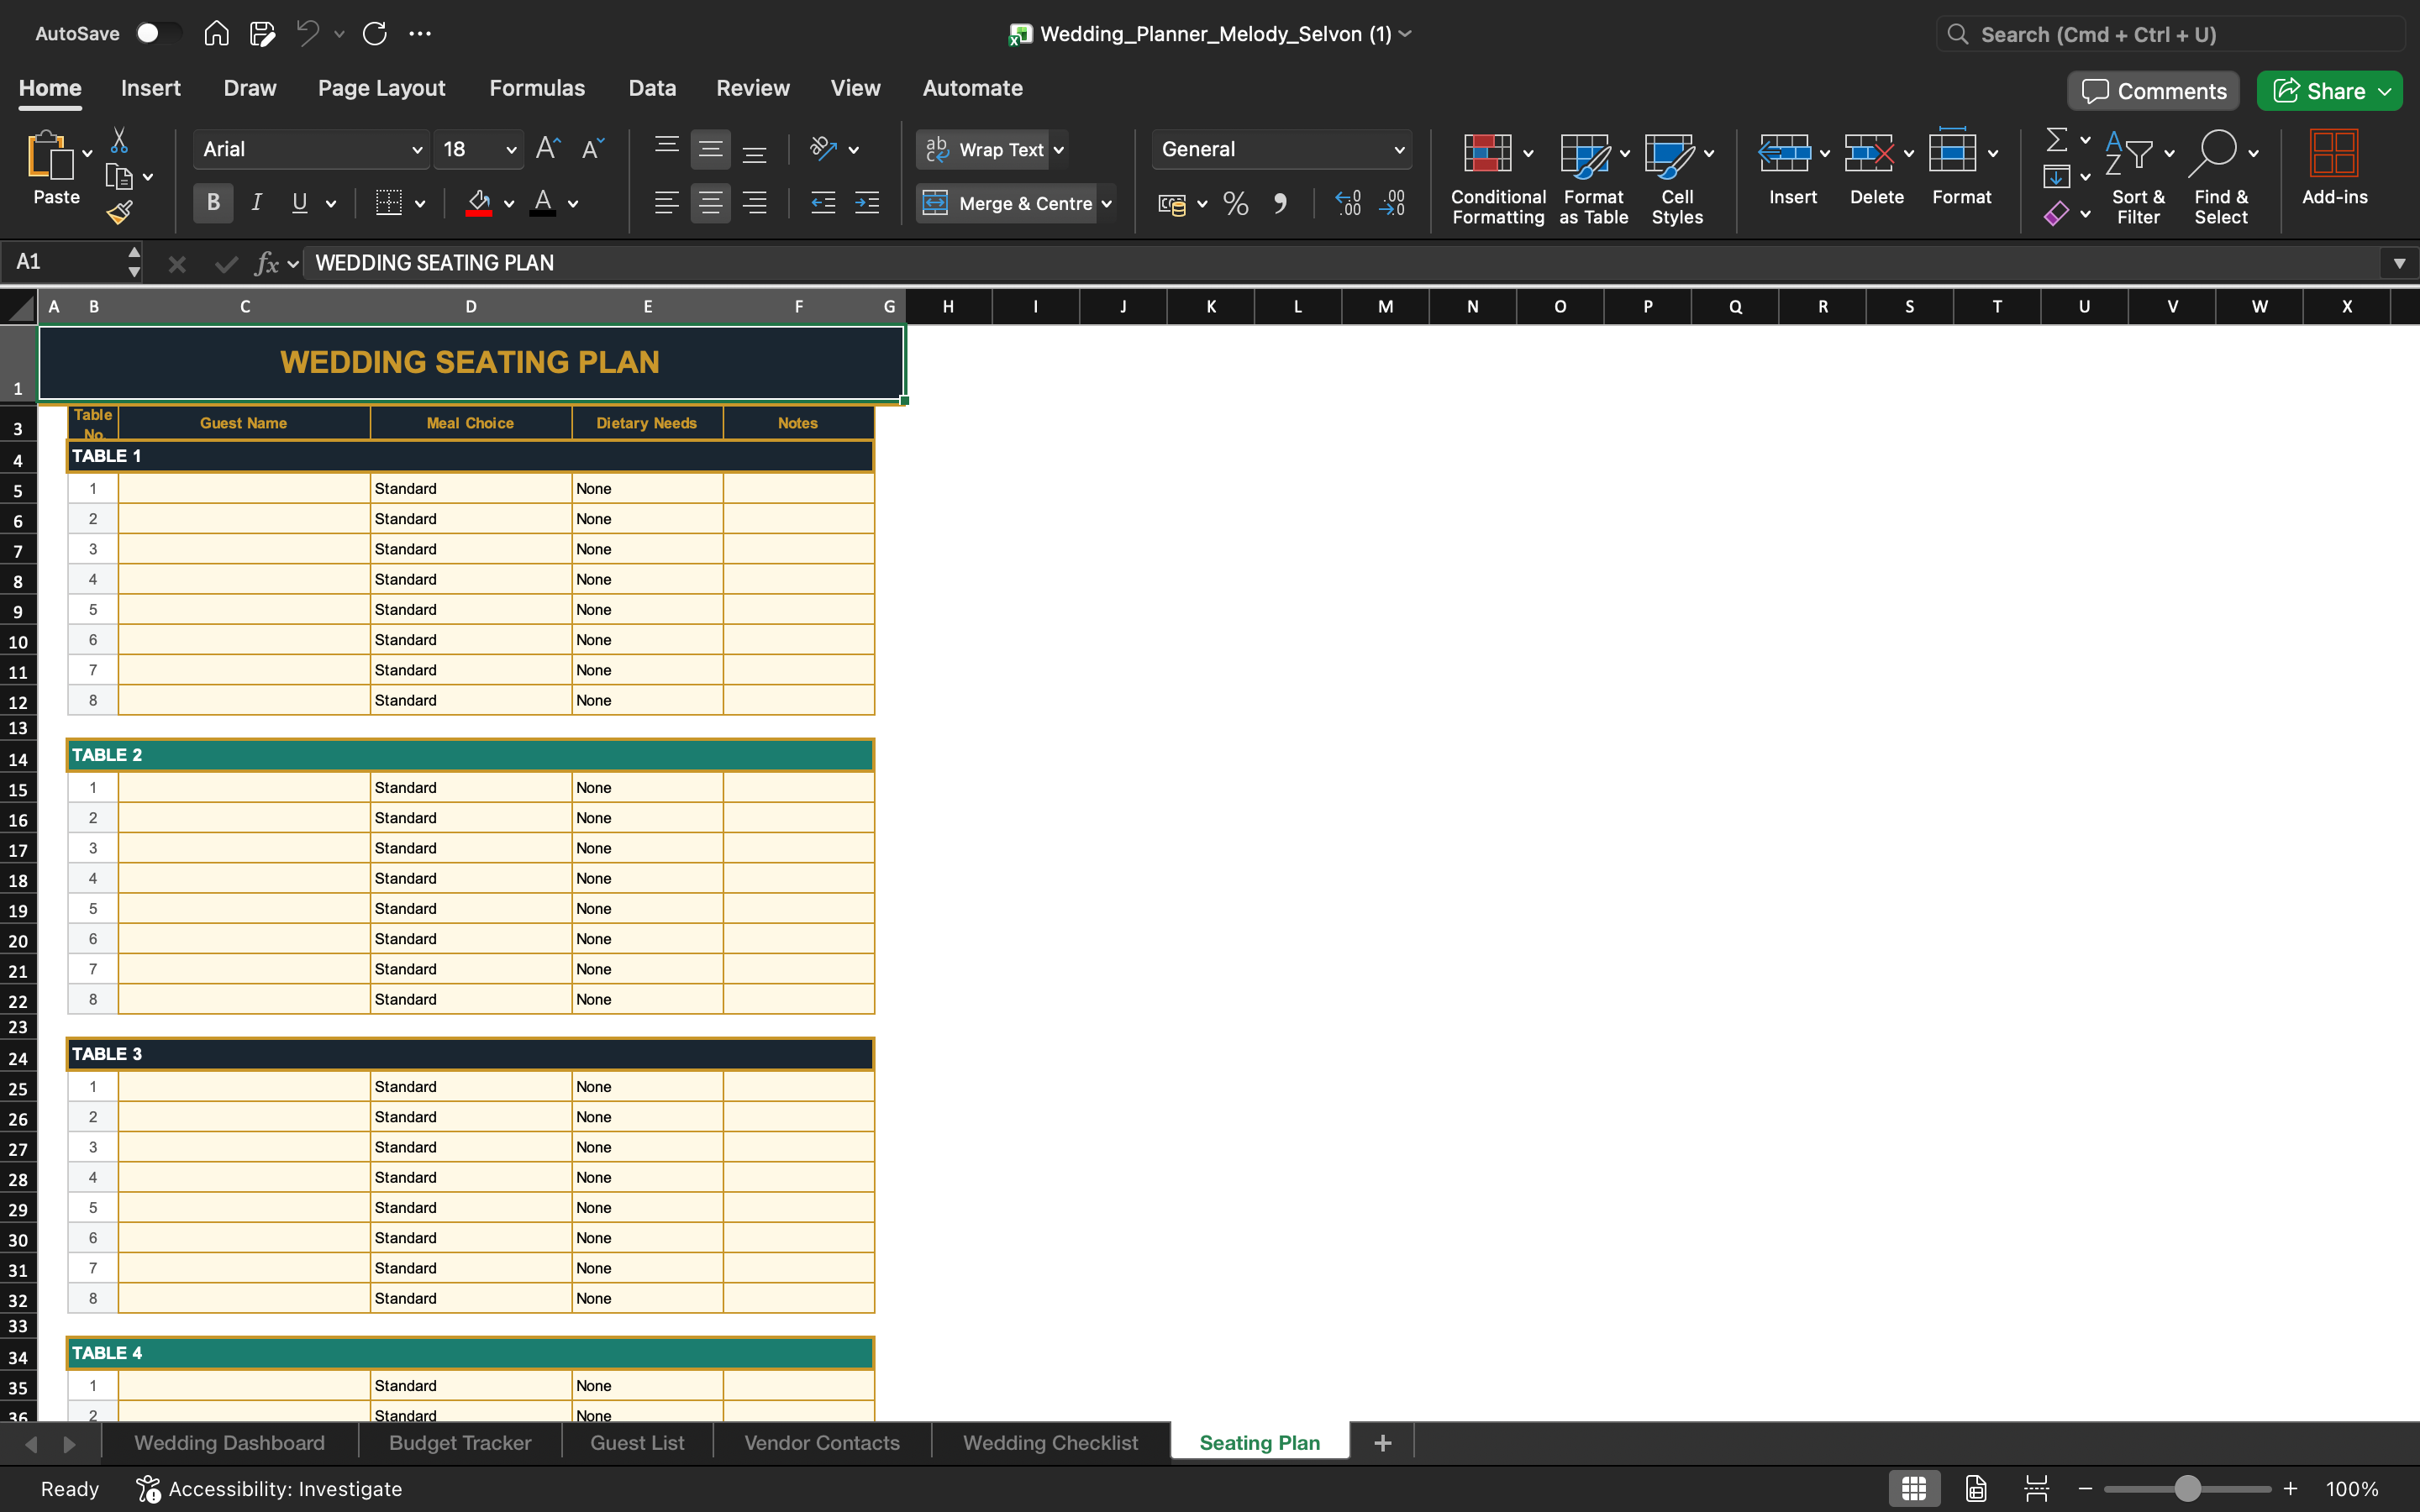Image resolution: width=2420 pixels, height=1512 pixels.
Task: Open the Review ribbon tab
Action: click(752, 88)
